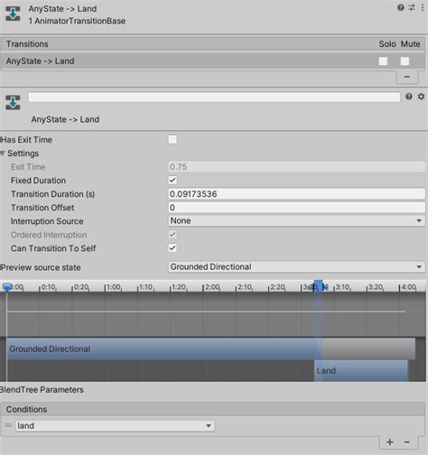
Task: Click help icon beside the transition name field
Action: coord(409,97)
